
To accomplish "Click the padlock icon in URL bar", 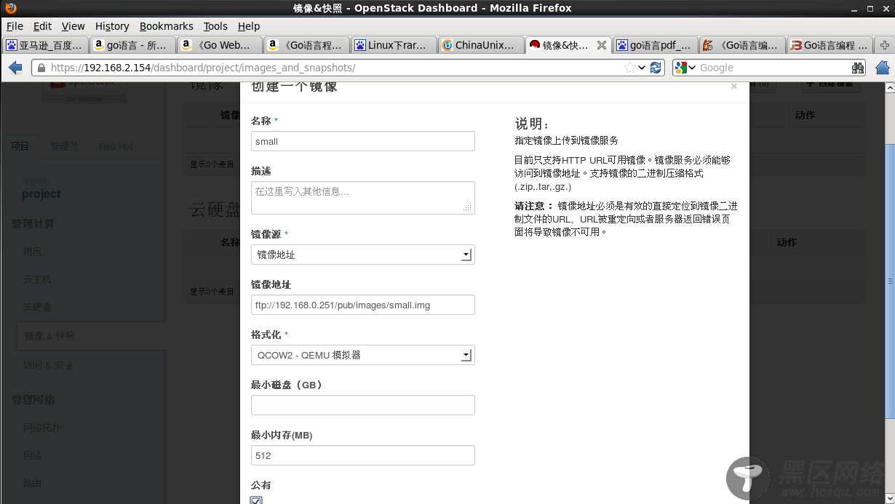I will 41,68.
